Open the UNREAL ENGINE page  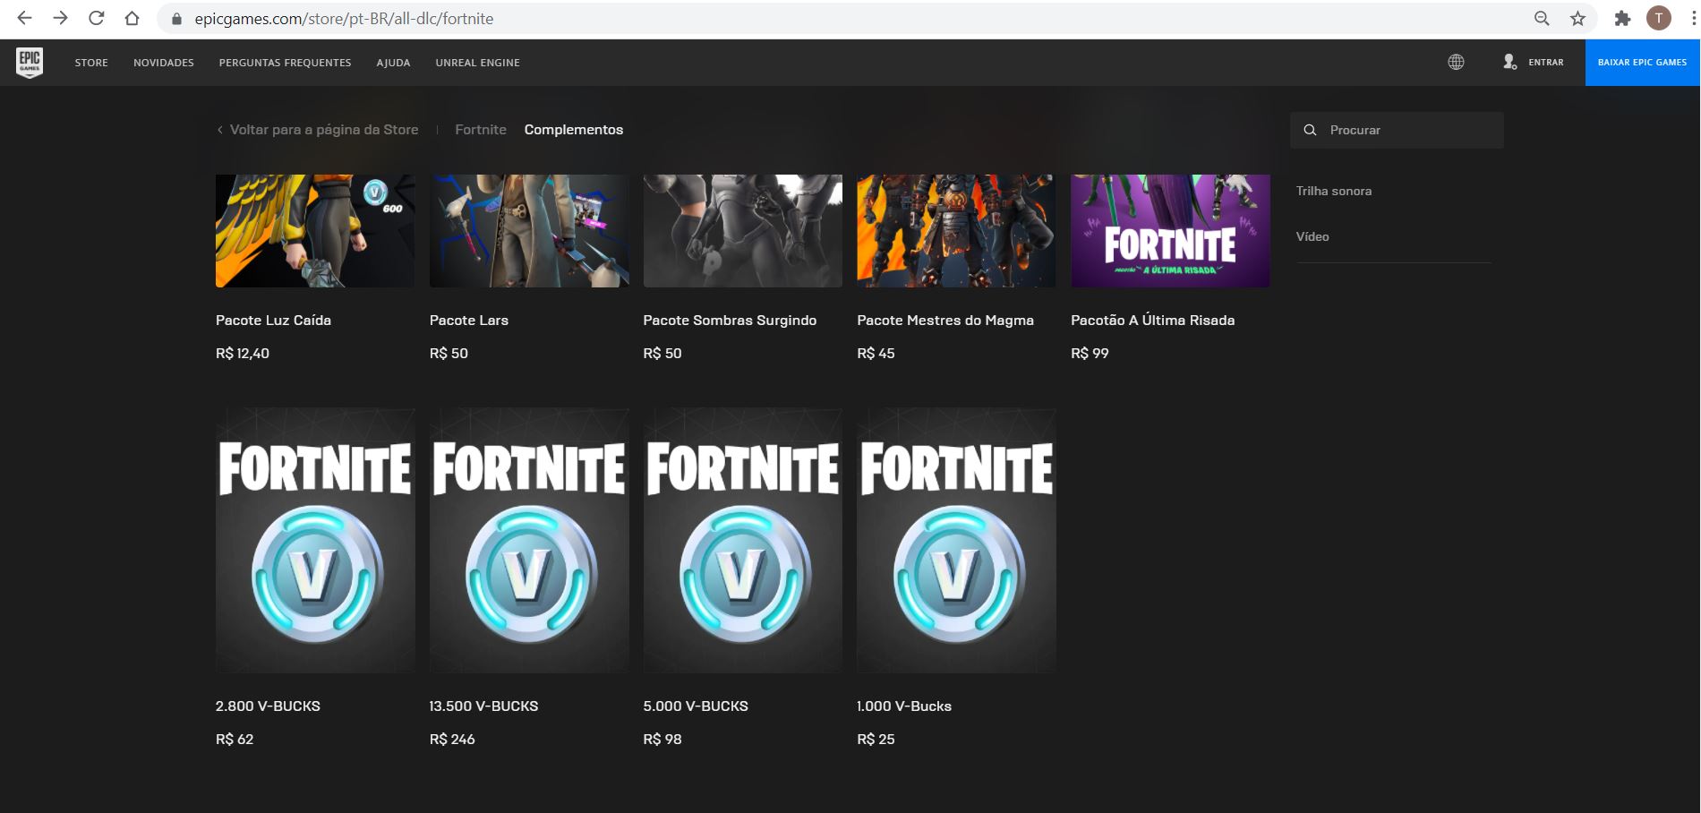pos(478,62)
